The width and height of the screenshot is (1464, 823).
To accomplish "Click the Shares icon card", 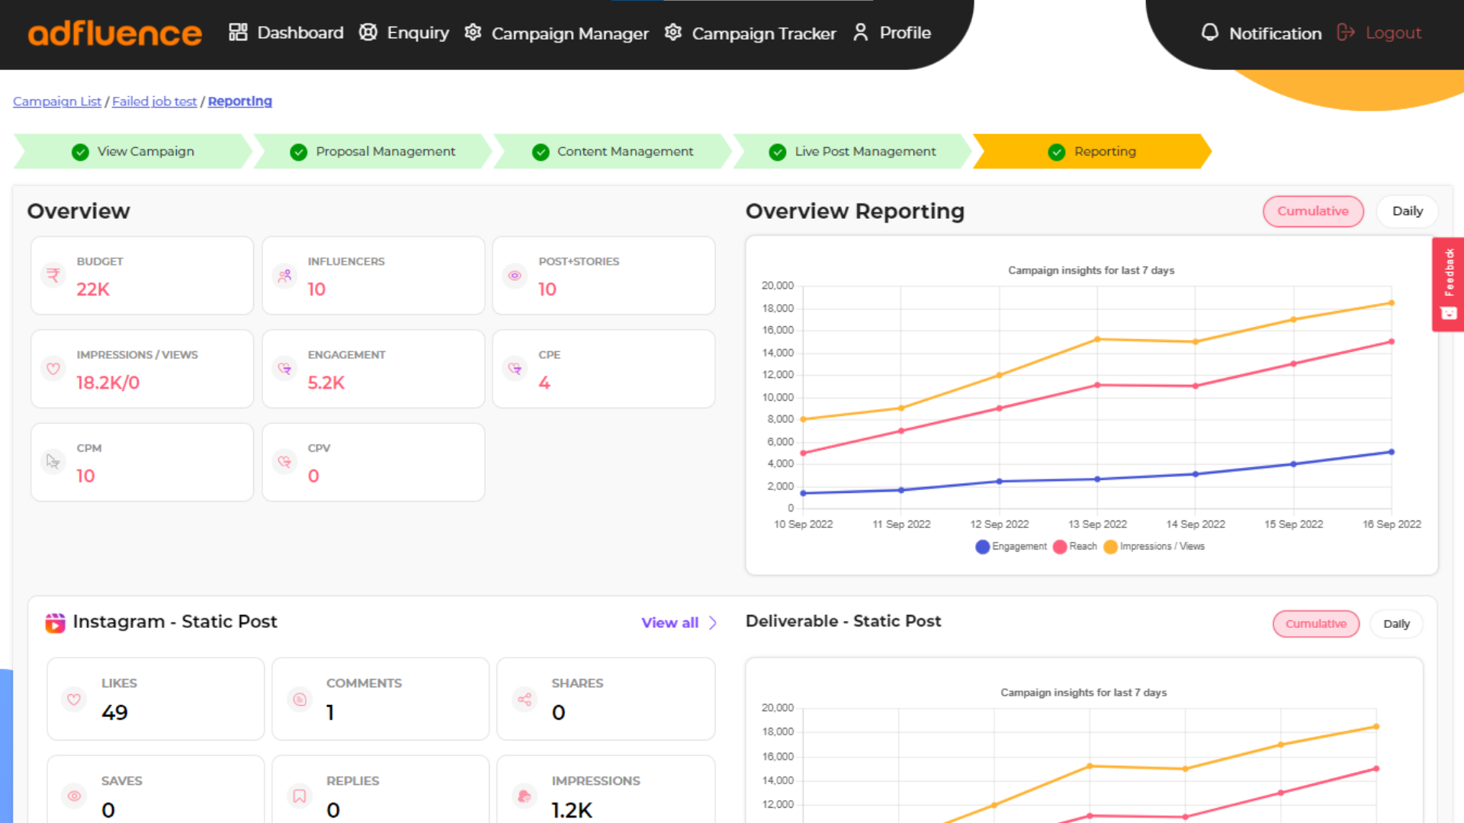I will click(525, 699).
